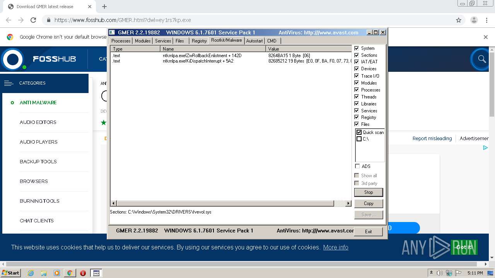Viewport: 495px width, 278px height.
Task: Click Chrome forward arrow button
Action: [x=21, y=20]
